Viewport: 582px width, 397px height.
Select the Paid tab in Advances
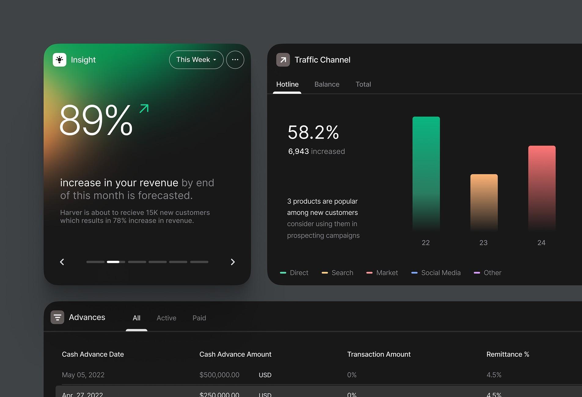[199, 318]
